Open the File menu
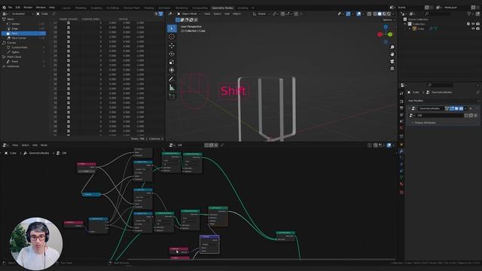 click(x=10, y=8)
